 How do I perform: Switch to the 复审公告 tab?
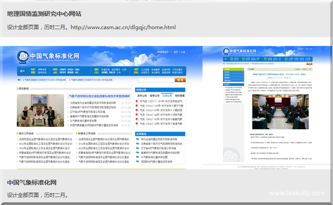155,96
